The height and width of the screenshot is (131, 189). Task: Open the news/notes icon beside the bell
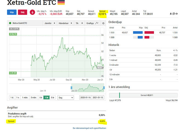point(174,14)
